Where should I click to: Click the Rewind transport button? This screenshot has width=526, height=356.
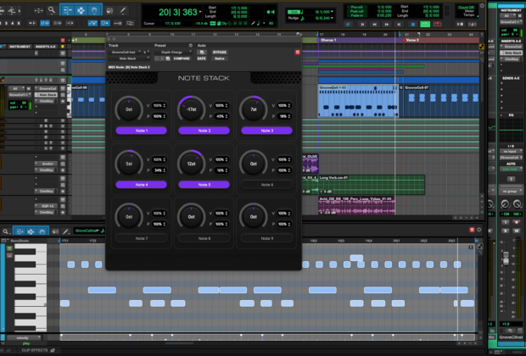374,24
